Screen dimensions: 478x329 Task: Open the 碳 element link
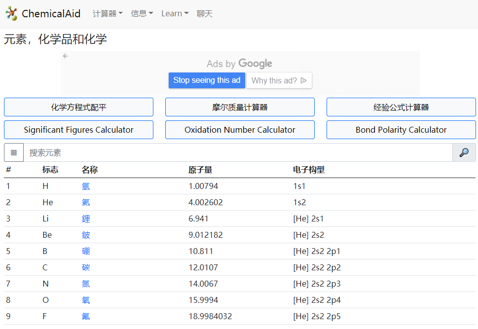pos(86,267)
